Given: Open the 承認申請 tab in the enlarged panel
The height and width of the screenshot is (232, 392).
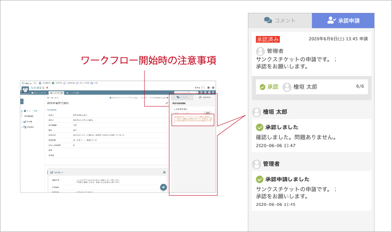Looking at the screenshot, I should [343, 21].
